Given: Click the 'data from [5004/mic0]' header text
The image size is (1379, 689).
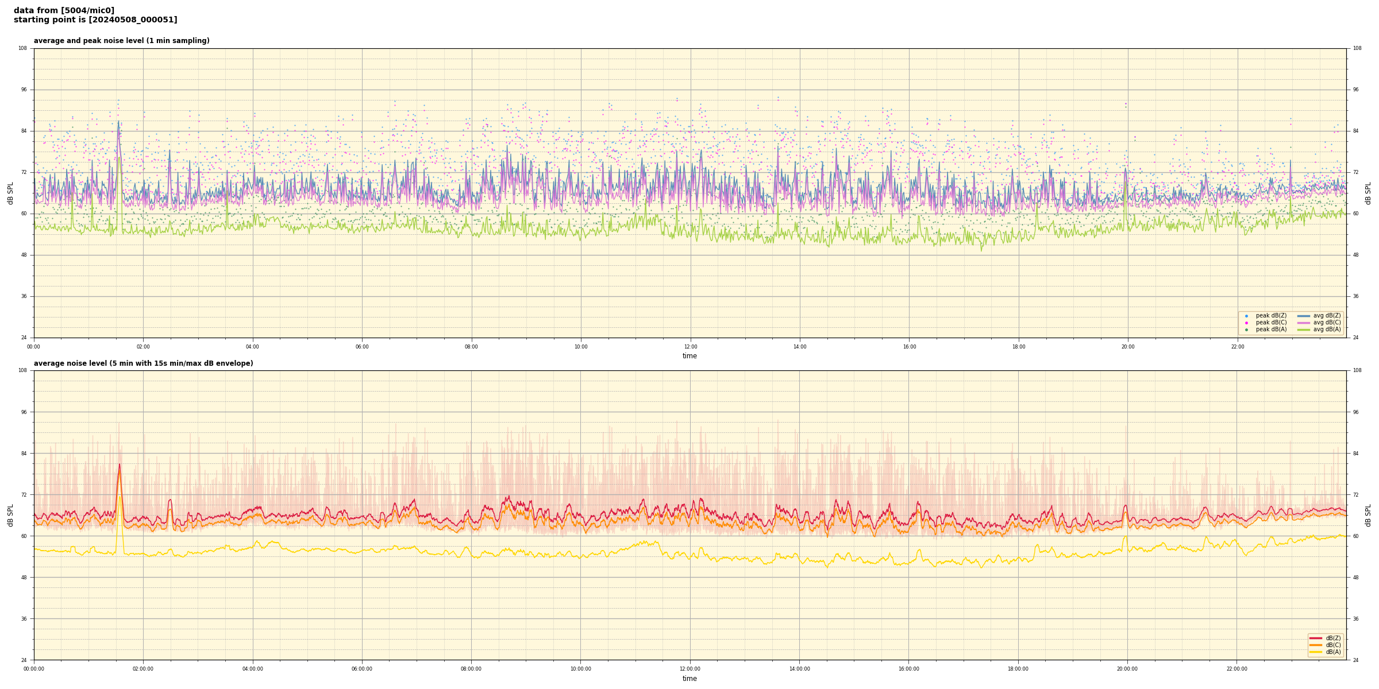Looking at the screenshot, I should coord(64,10).
